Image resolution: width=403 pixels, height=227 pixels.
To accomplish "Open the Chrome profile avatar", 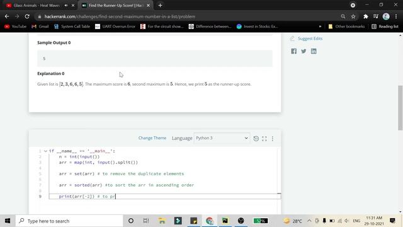I will (x=386, y=16).
